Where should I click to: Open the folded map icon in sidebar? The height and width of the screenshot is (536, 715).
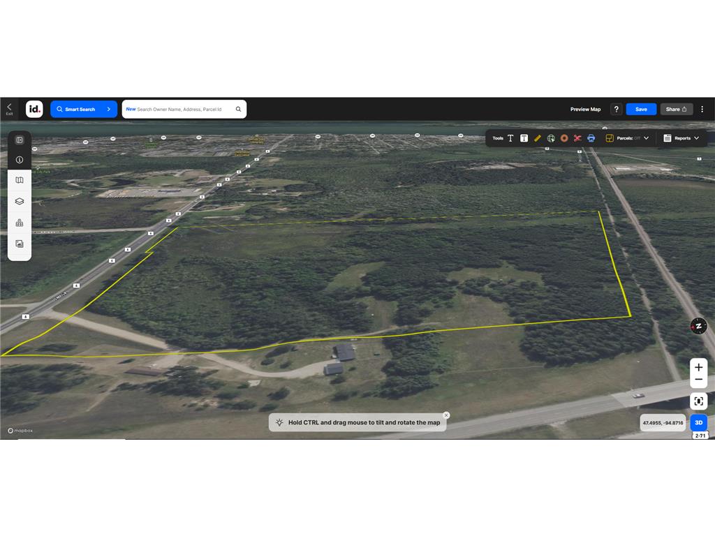click(19, 180)
